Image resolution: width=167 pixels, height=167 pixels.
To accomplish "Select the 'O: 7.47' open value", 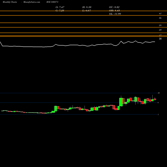I will 60,7.
